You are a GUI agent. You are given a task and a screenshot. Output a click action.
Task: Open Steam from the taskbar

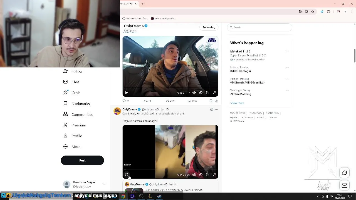click(159, 196)
